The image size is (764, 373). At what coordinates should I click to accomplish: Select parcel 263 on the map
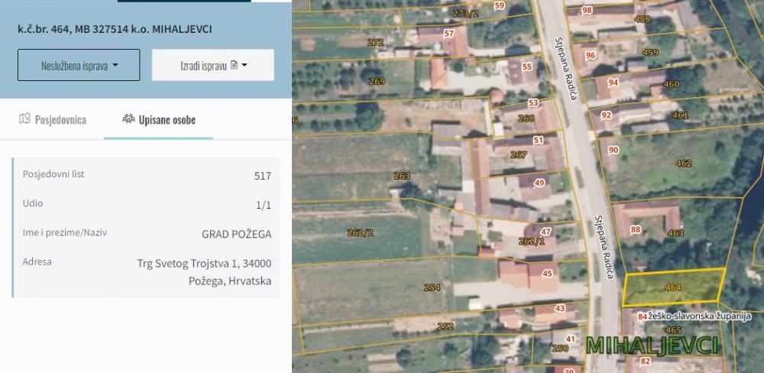coord(402,176)
